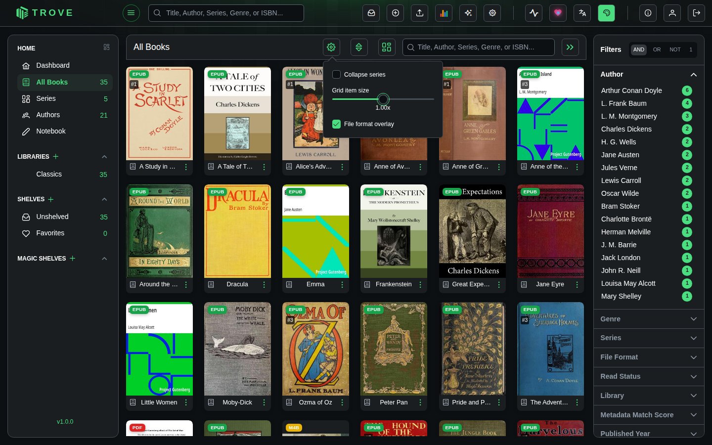Open the language translation icon
Image resolution: width=712 pixels, height=445 pixels.
[x=582, y=13]
